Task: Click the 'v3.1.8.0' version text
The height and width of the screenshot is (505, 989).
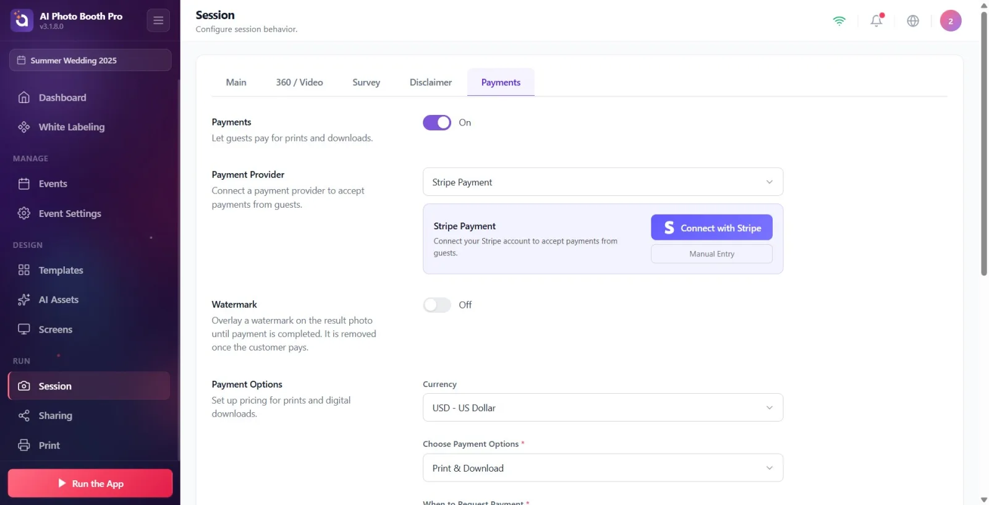Action: pyautogui.click(x=51, y=27)
